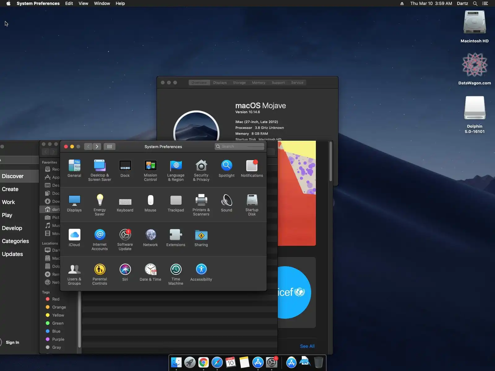Open Startup Disk preferences
The width and height of the screenshot is (495, 371).
pos(252,205)
